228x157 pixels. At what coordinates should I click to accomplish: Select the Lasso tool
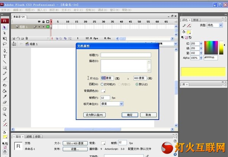(5, 44)
